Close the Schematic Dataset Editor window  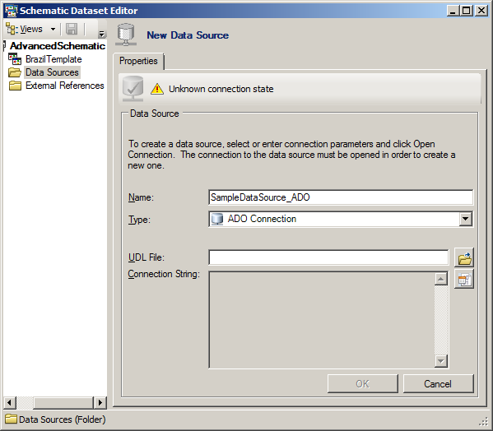click(x=481, y=11)
